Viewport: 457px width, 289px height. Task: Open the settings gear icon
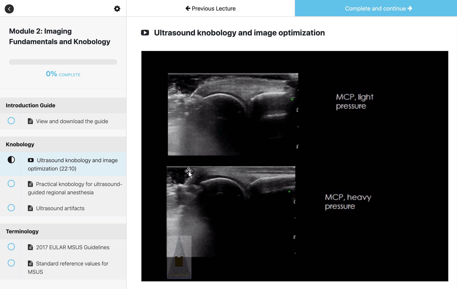coord(117,9)
